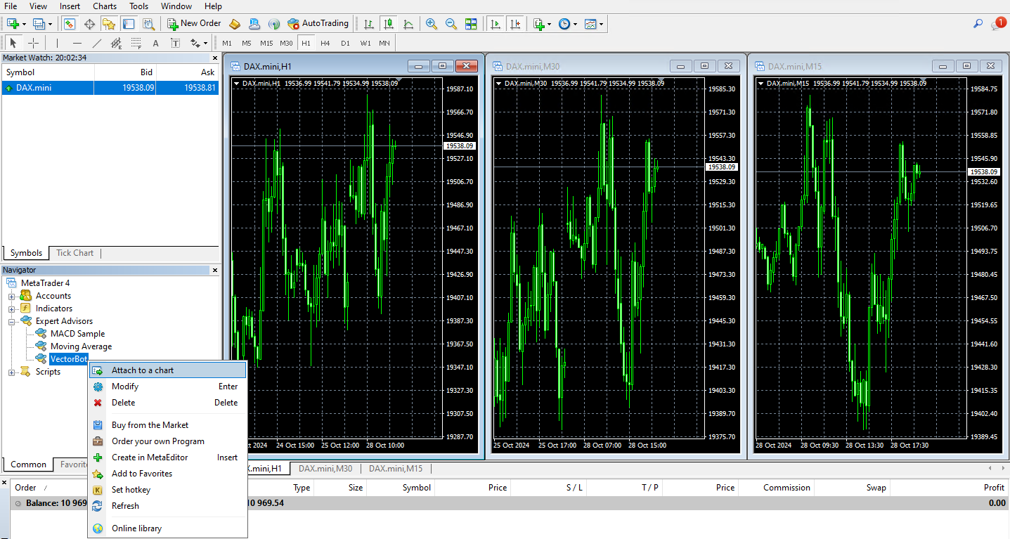Close the Market Watch panel
This screenshot has width=1010, height=539.
click(x=215, y=58)
